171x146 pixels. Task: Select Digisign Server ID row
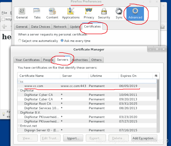87,130
